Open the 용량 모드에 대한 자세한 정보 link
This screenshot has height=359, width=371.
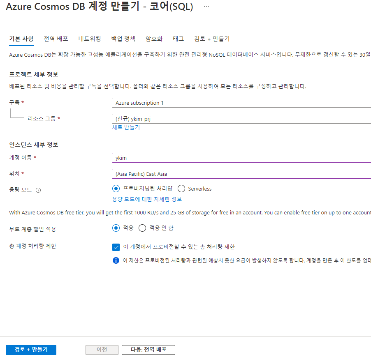click(147, 199)
